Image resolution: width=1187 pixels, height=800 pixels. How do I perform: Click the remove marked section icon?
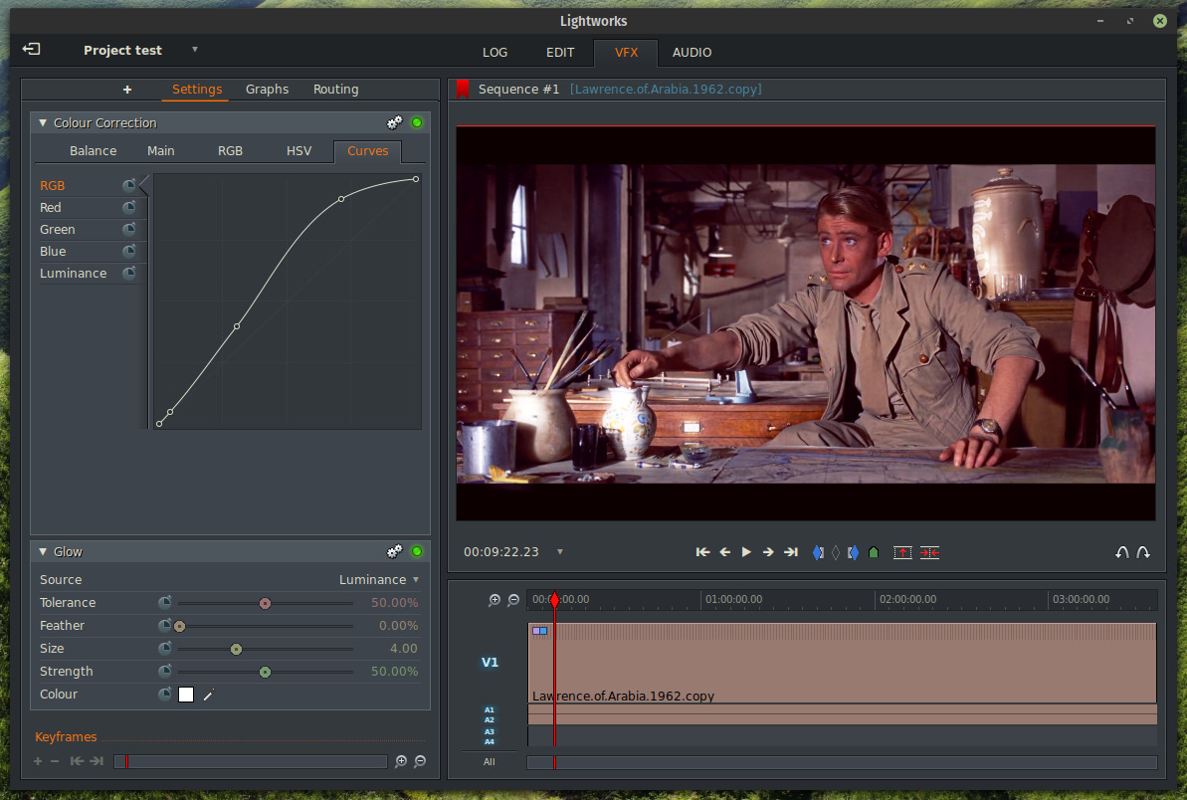pos(902,552)
